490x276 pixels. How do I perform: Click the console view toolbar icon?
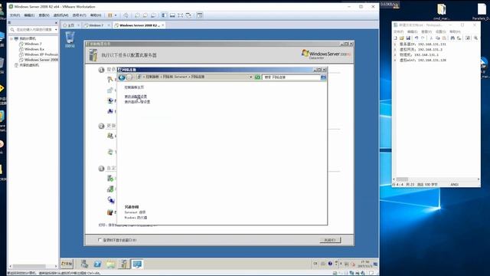click(200, 15)
